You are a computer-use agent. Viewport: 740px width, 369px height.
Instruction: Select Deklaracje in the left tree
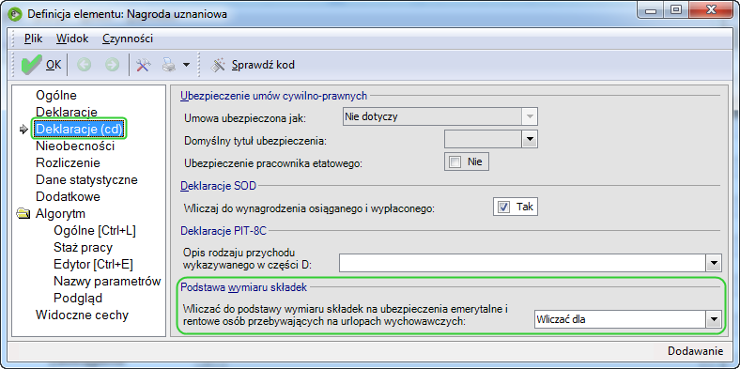(67, 113)
